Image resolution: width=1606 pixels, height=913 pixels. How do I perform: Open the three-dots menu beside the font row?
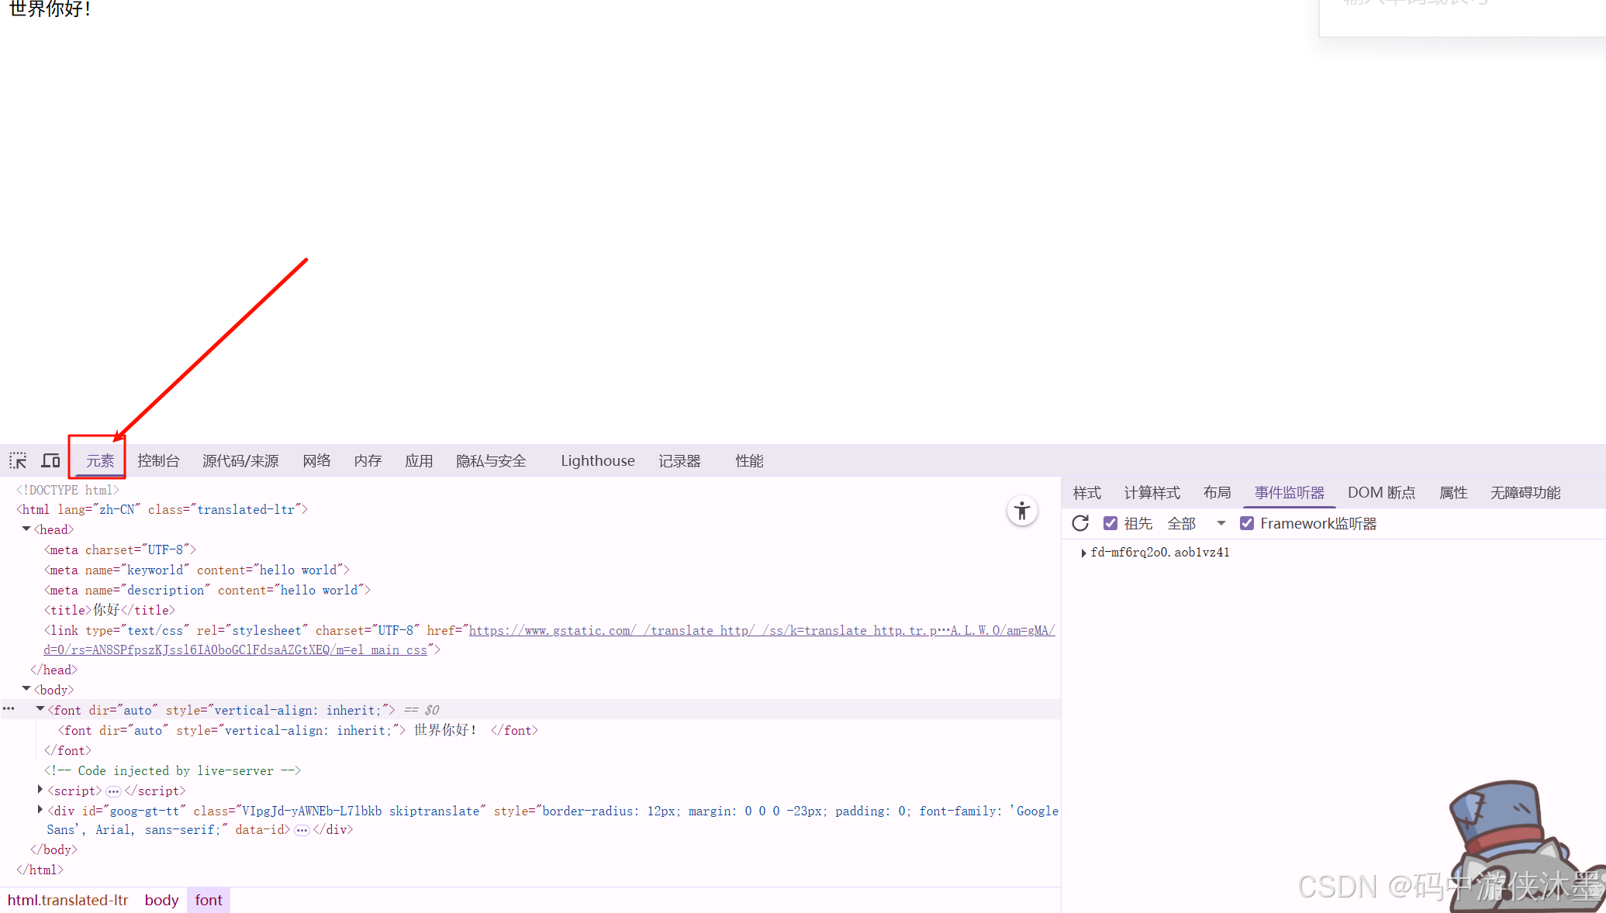pos(9,708)
